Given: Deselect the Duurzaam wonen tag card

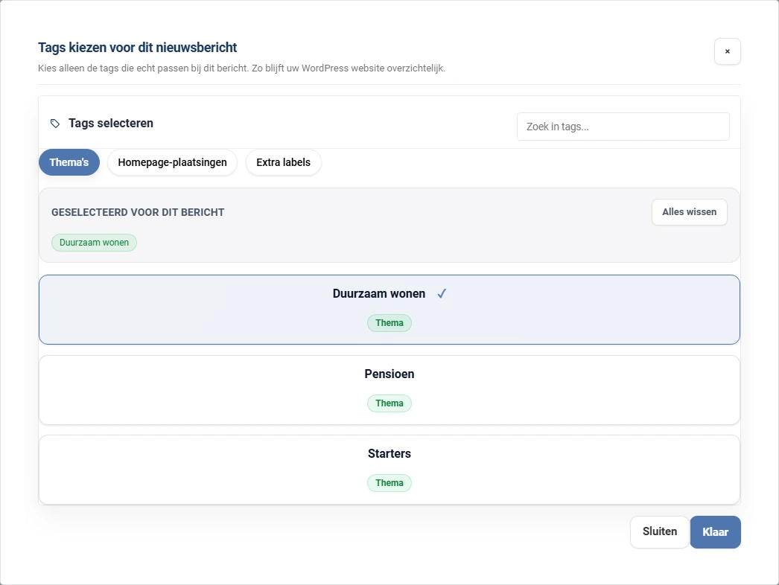Looking at the screenshot, I should pyautogui.click(x=389, y=310).
